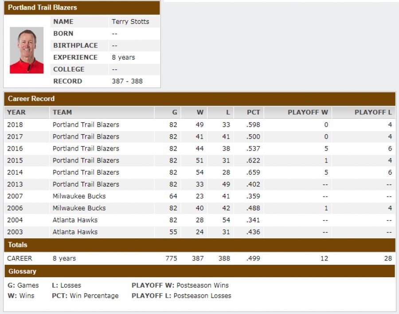Viewport: 399px width, 314px height.
Task: Click Milwaukee Bucks in the 2006 row
Action: (79, 208)
